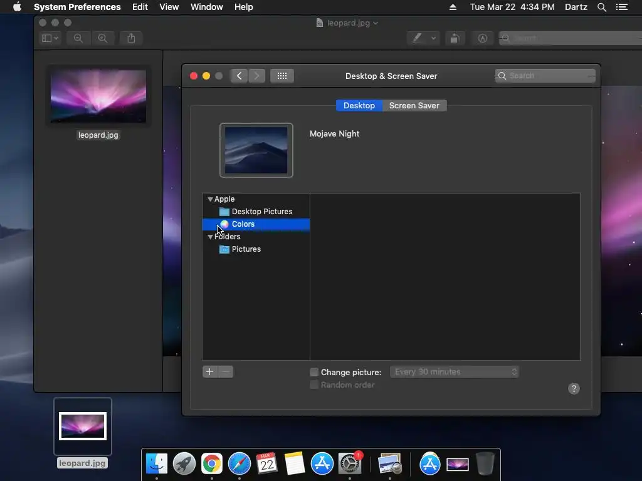Click the Rotate button in Preview
Image resolution: width=642 pixels, height=481 pixels.
point(455,38)
